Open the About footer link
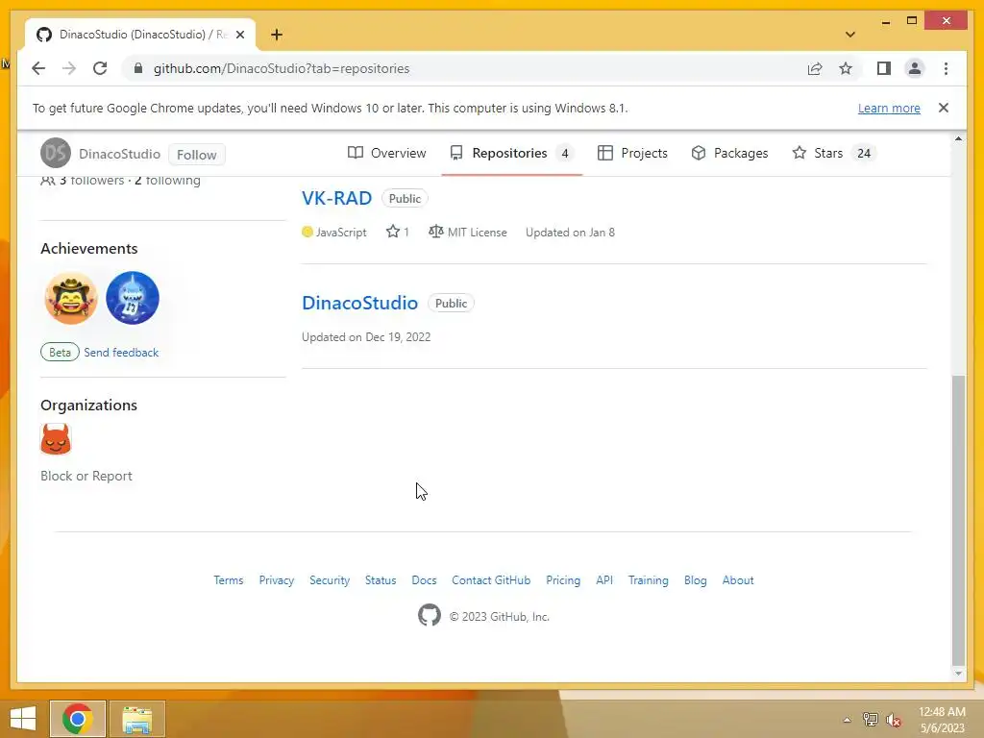This screenshot has height=738, width=984. pos(738,580)
